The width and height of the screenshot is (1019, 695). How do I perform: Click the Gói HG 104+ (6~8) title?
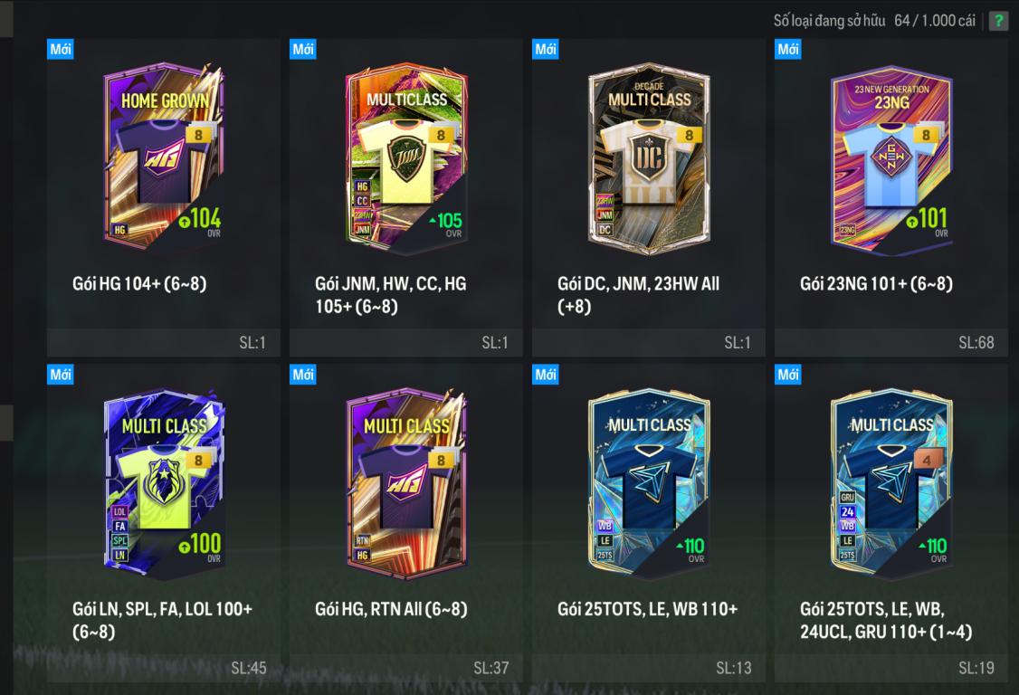coord(139,283)
